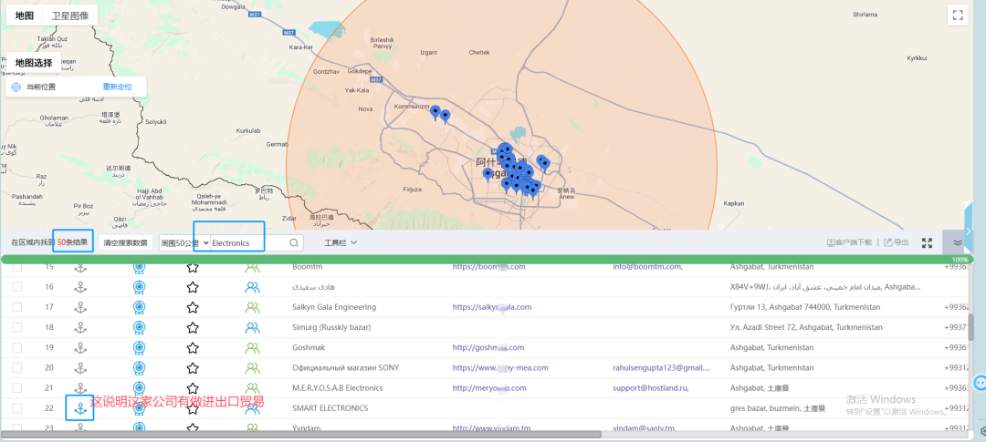Select the checkbox for row 19 Goshmak
The width and height of the screenshot is (986, 442).
(17, 347)
